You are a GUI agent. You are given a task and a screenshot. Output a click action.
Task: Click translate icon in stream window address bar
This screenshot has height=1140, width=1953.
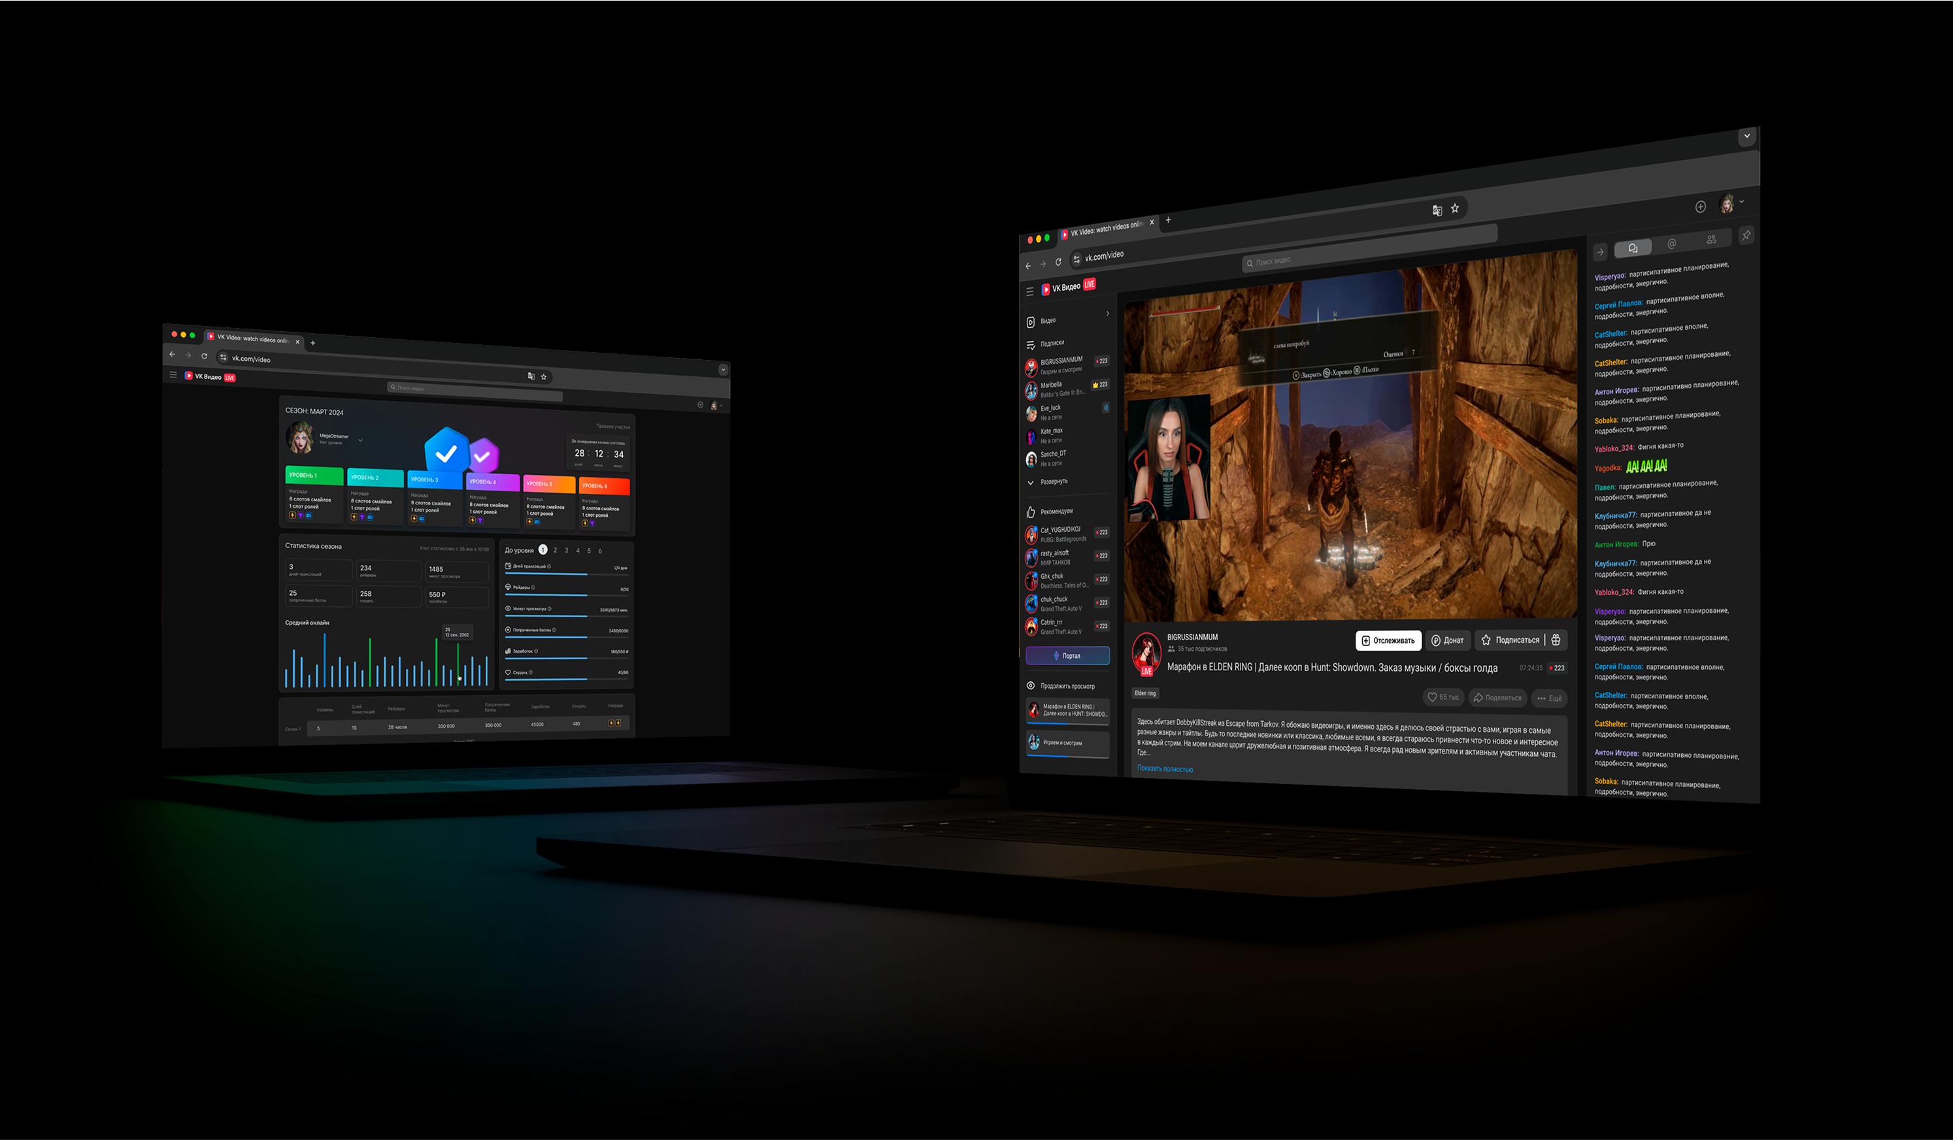(x=1437, y=210)
